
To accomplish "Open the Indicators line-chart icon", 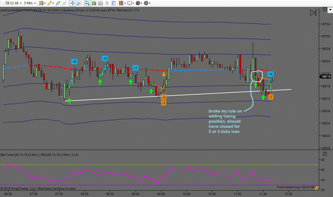I will 101,3.
